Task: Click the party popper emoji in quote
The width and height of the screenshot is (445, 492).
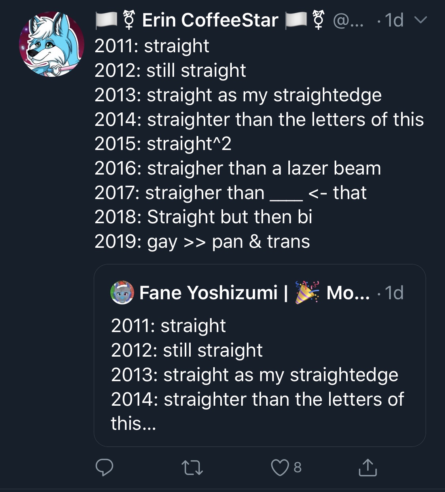Action: 307,293
